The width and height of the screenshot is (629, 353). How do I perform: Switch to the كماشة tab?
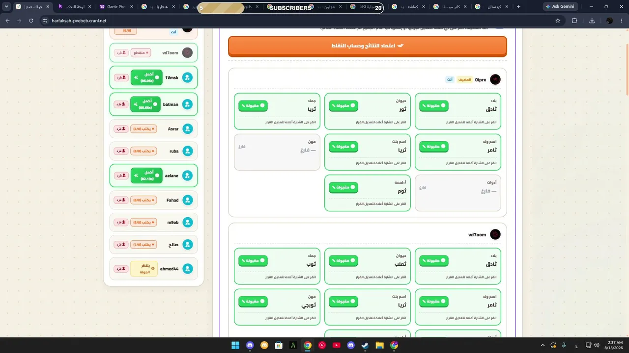click(x=408, y=7)
